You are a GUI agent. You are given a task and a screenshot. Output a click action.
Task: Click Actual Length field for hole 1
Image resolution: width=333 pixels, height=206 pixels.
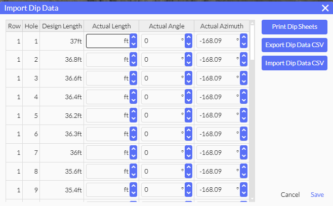(107, 41)
